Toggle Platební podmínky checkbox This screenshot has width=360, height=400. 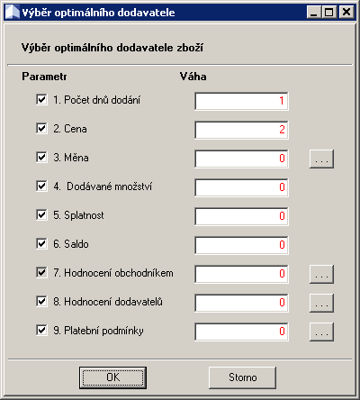click(41, 330)
